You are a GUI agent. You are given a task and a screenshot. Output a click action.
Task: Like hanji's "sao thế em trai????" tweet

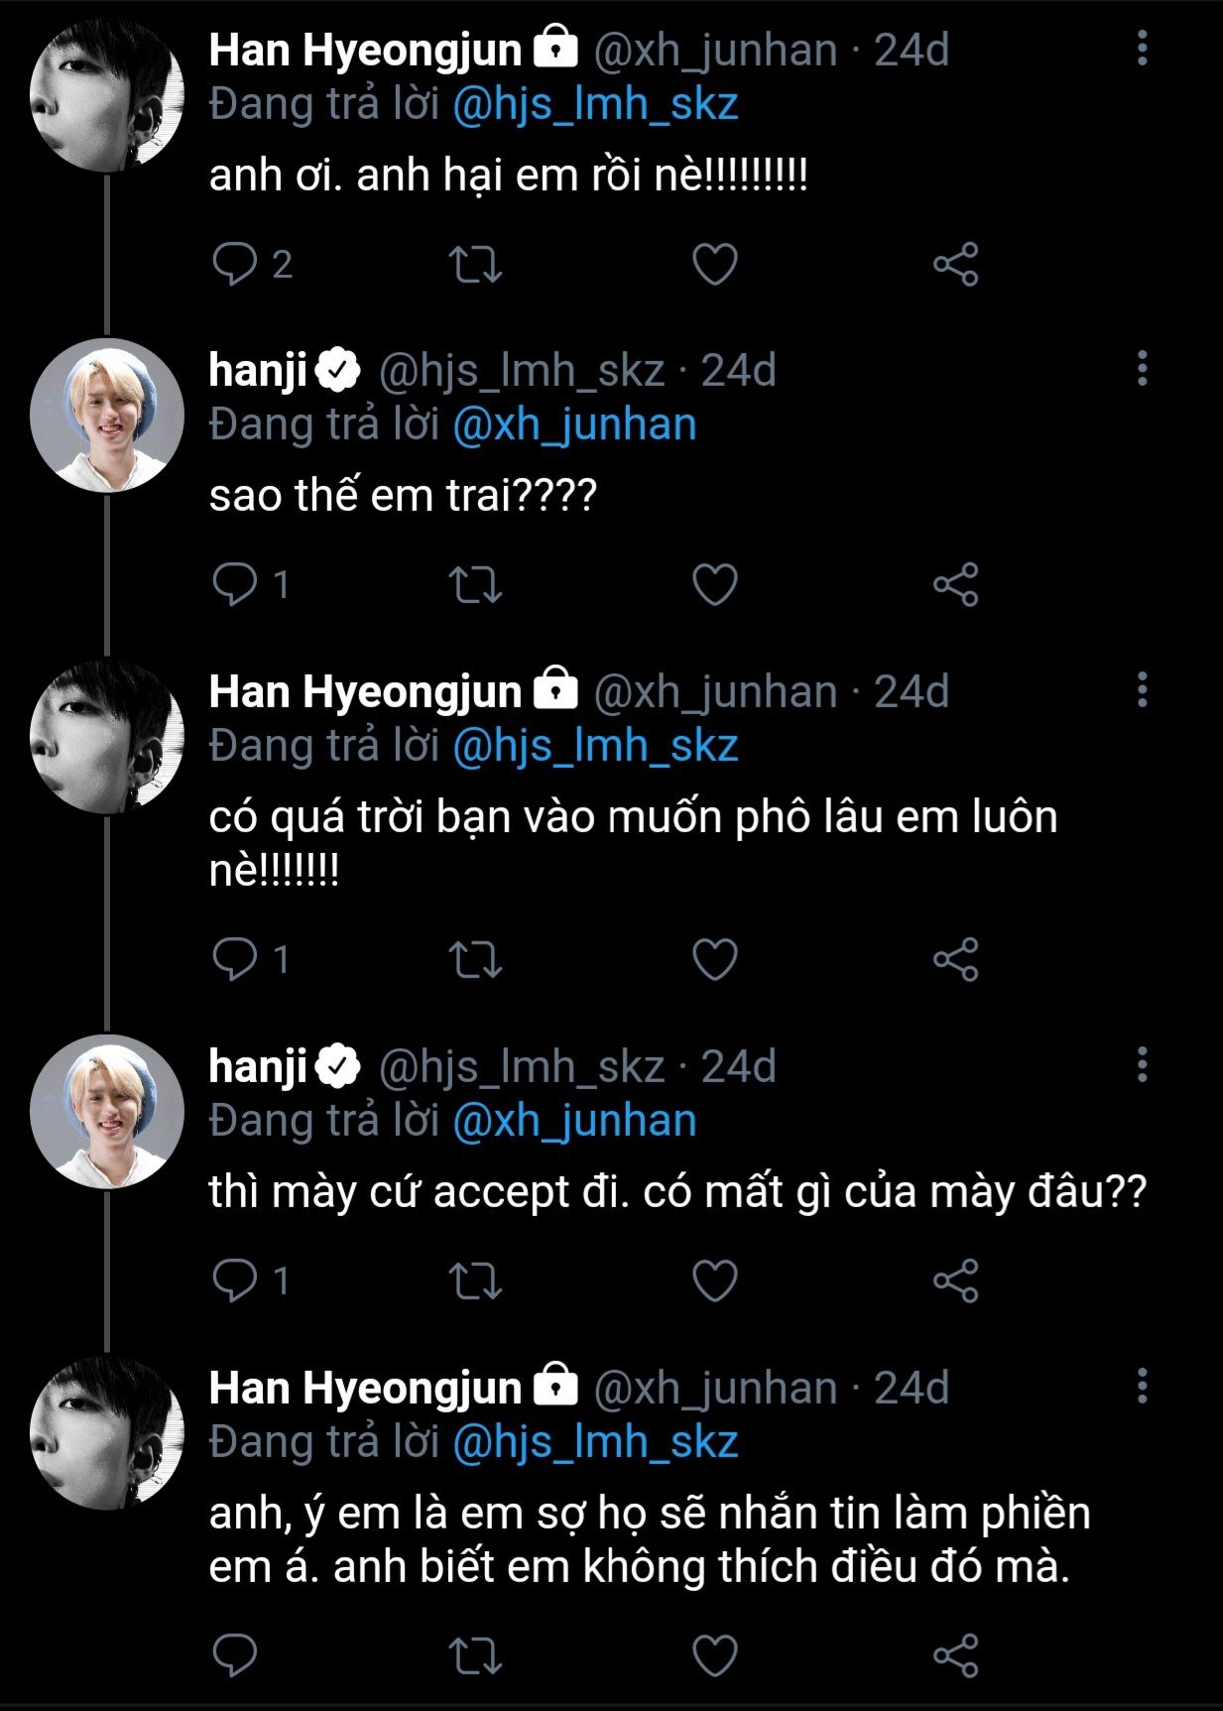tap(714, 584)
